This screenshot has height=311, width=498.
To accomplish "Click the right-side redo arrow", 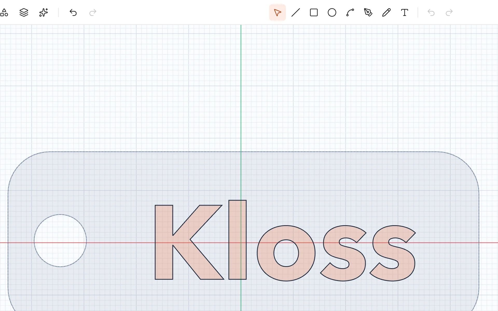I will 449,12.
